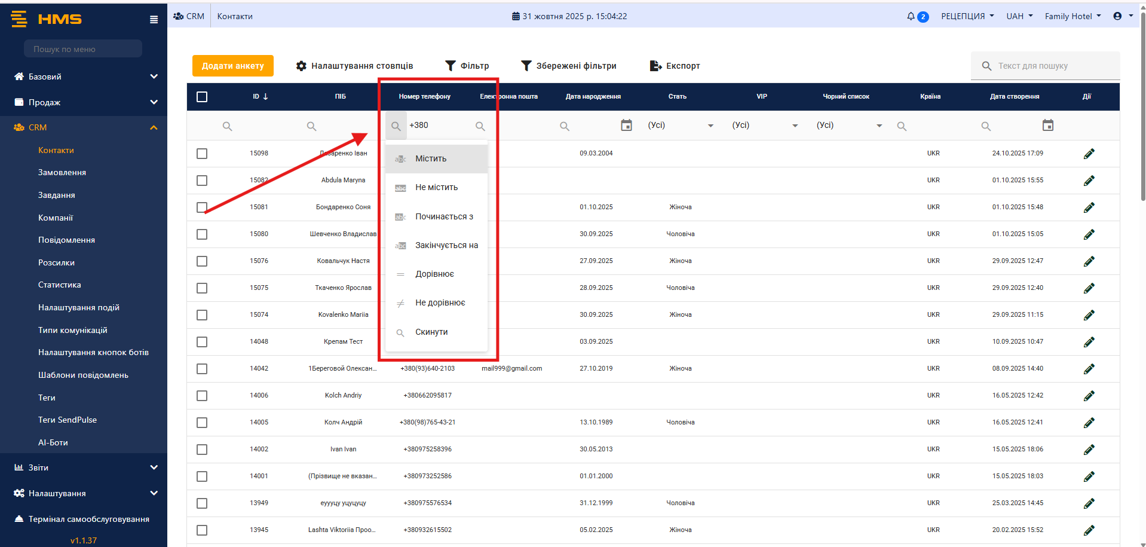Expand the Звіти sidebar section
1146x547 pixels.
[84, 467]
